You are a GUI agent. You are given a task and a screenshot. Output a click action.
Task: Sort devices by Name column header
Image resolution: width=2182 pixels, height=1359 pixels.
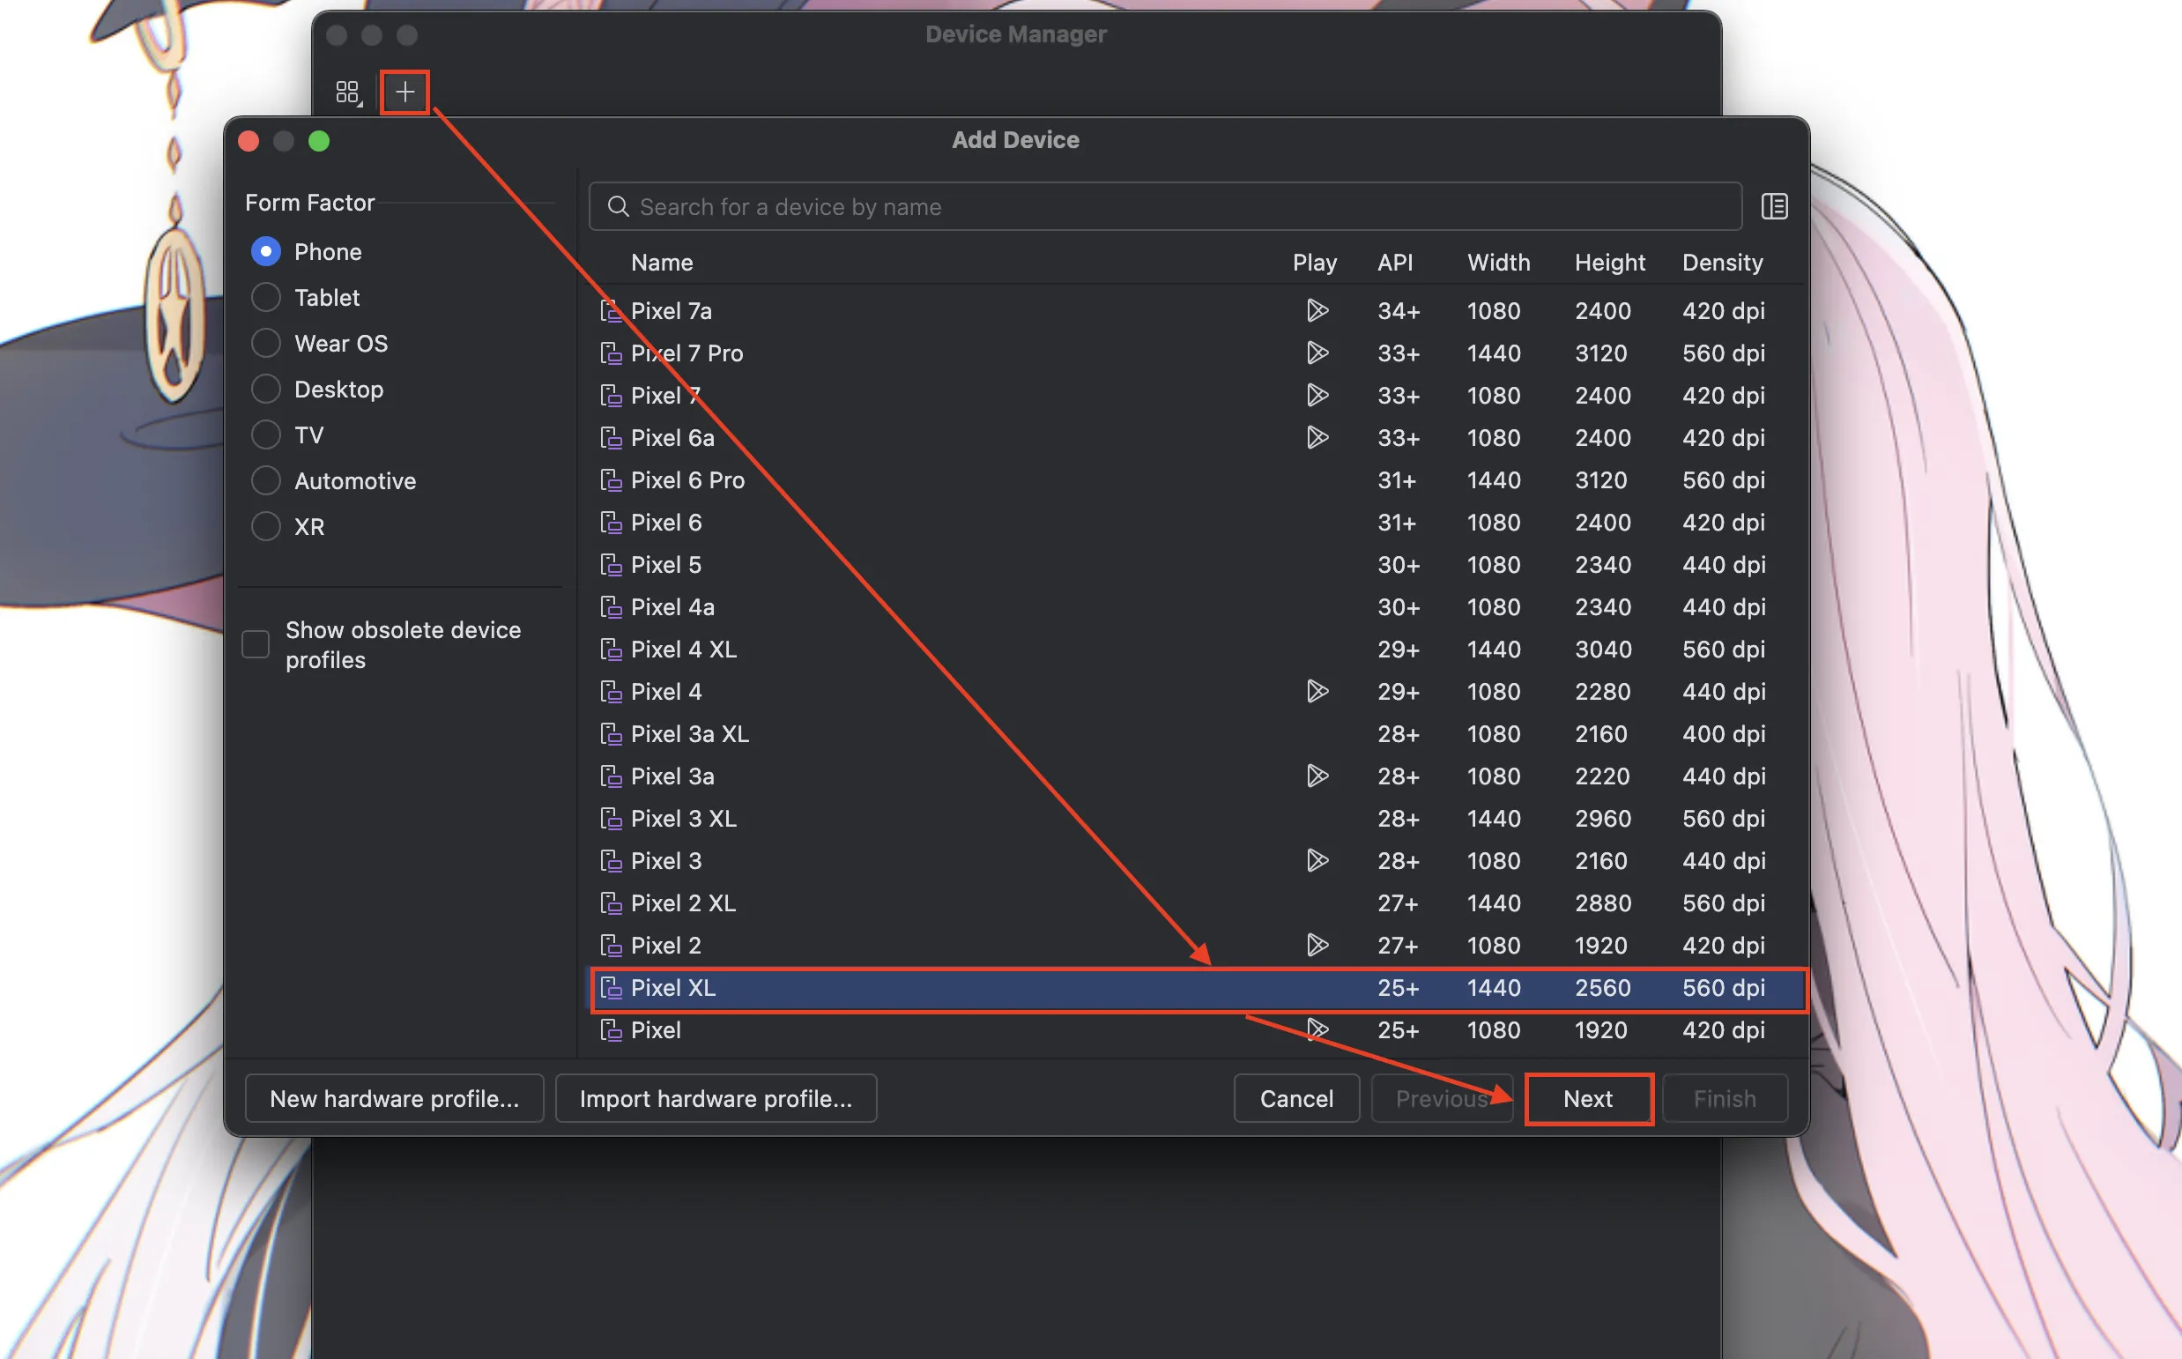[662, 263]
